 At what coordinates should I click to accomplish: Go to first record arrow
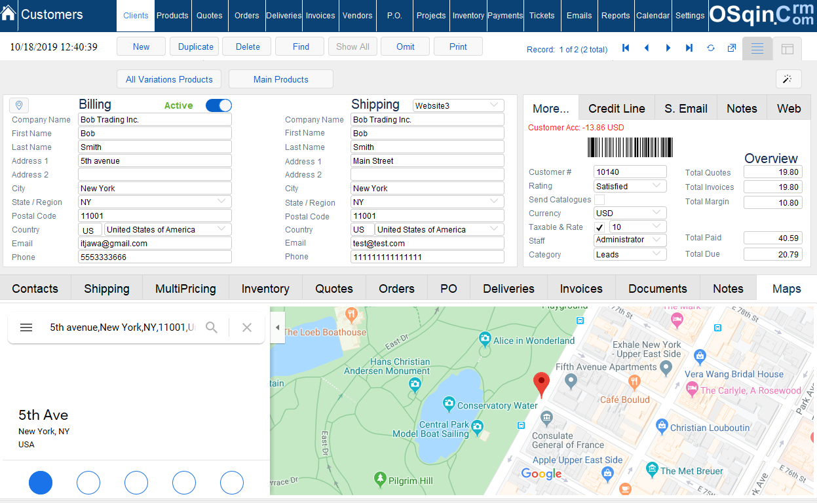click(x=626, y=48)
